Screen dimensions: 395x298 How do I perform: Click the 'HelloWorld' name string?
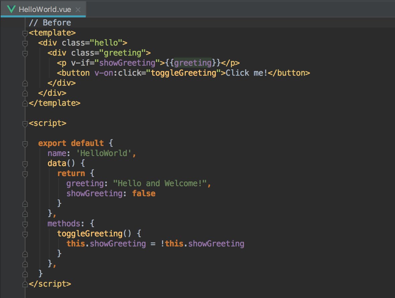coord(104,153)
